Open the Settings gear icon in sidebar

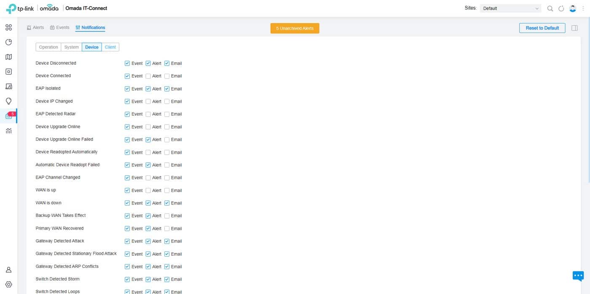pos(8,285)
